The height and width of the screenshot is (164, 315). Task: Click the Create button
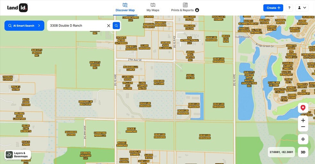[273, 8]
